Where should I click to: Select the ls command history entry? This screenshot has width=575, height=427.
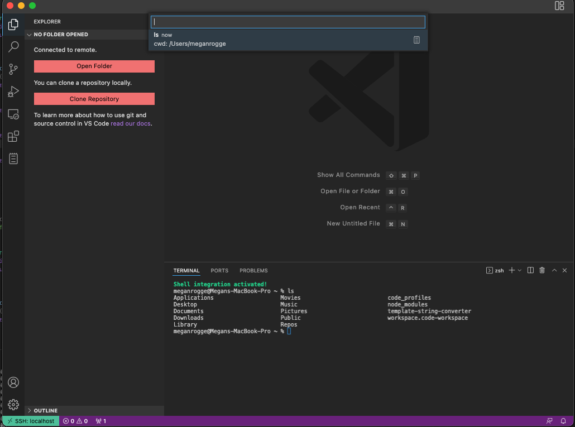pyautogui.click(x=288, y=39)
